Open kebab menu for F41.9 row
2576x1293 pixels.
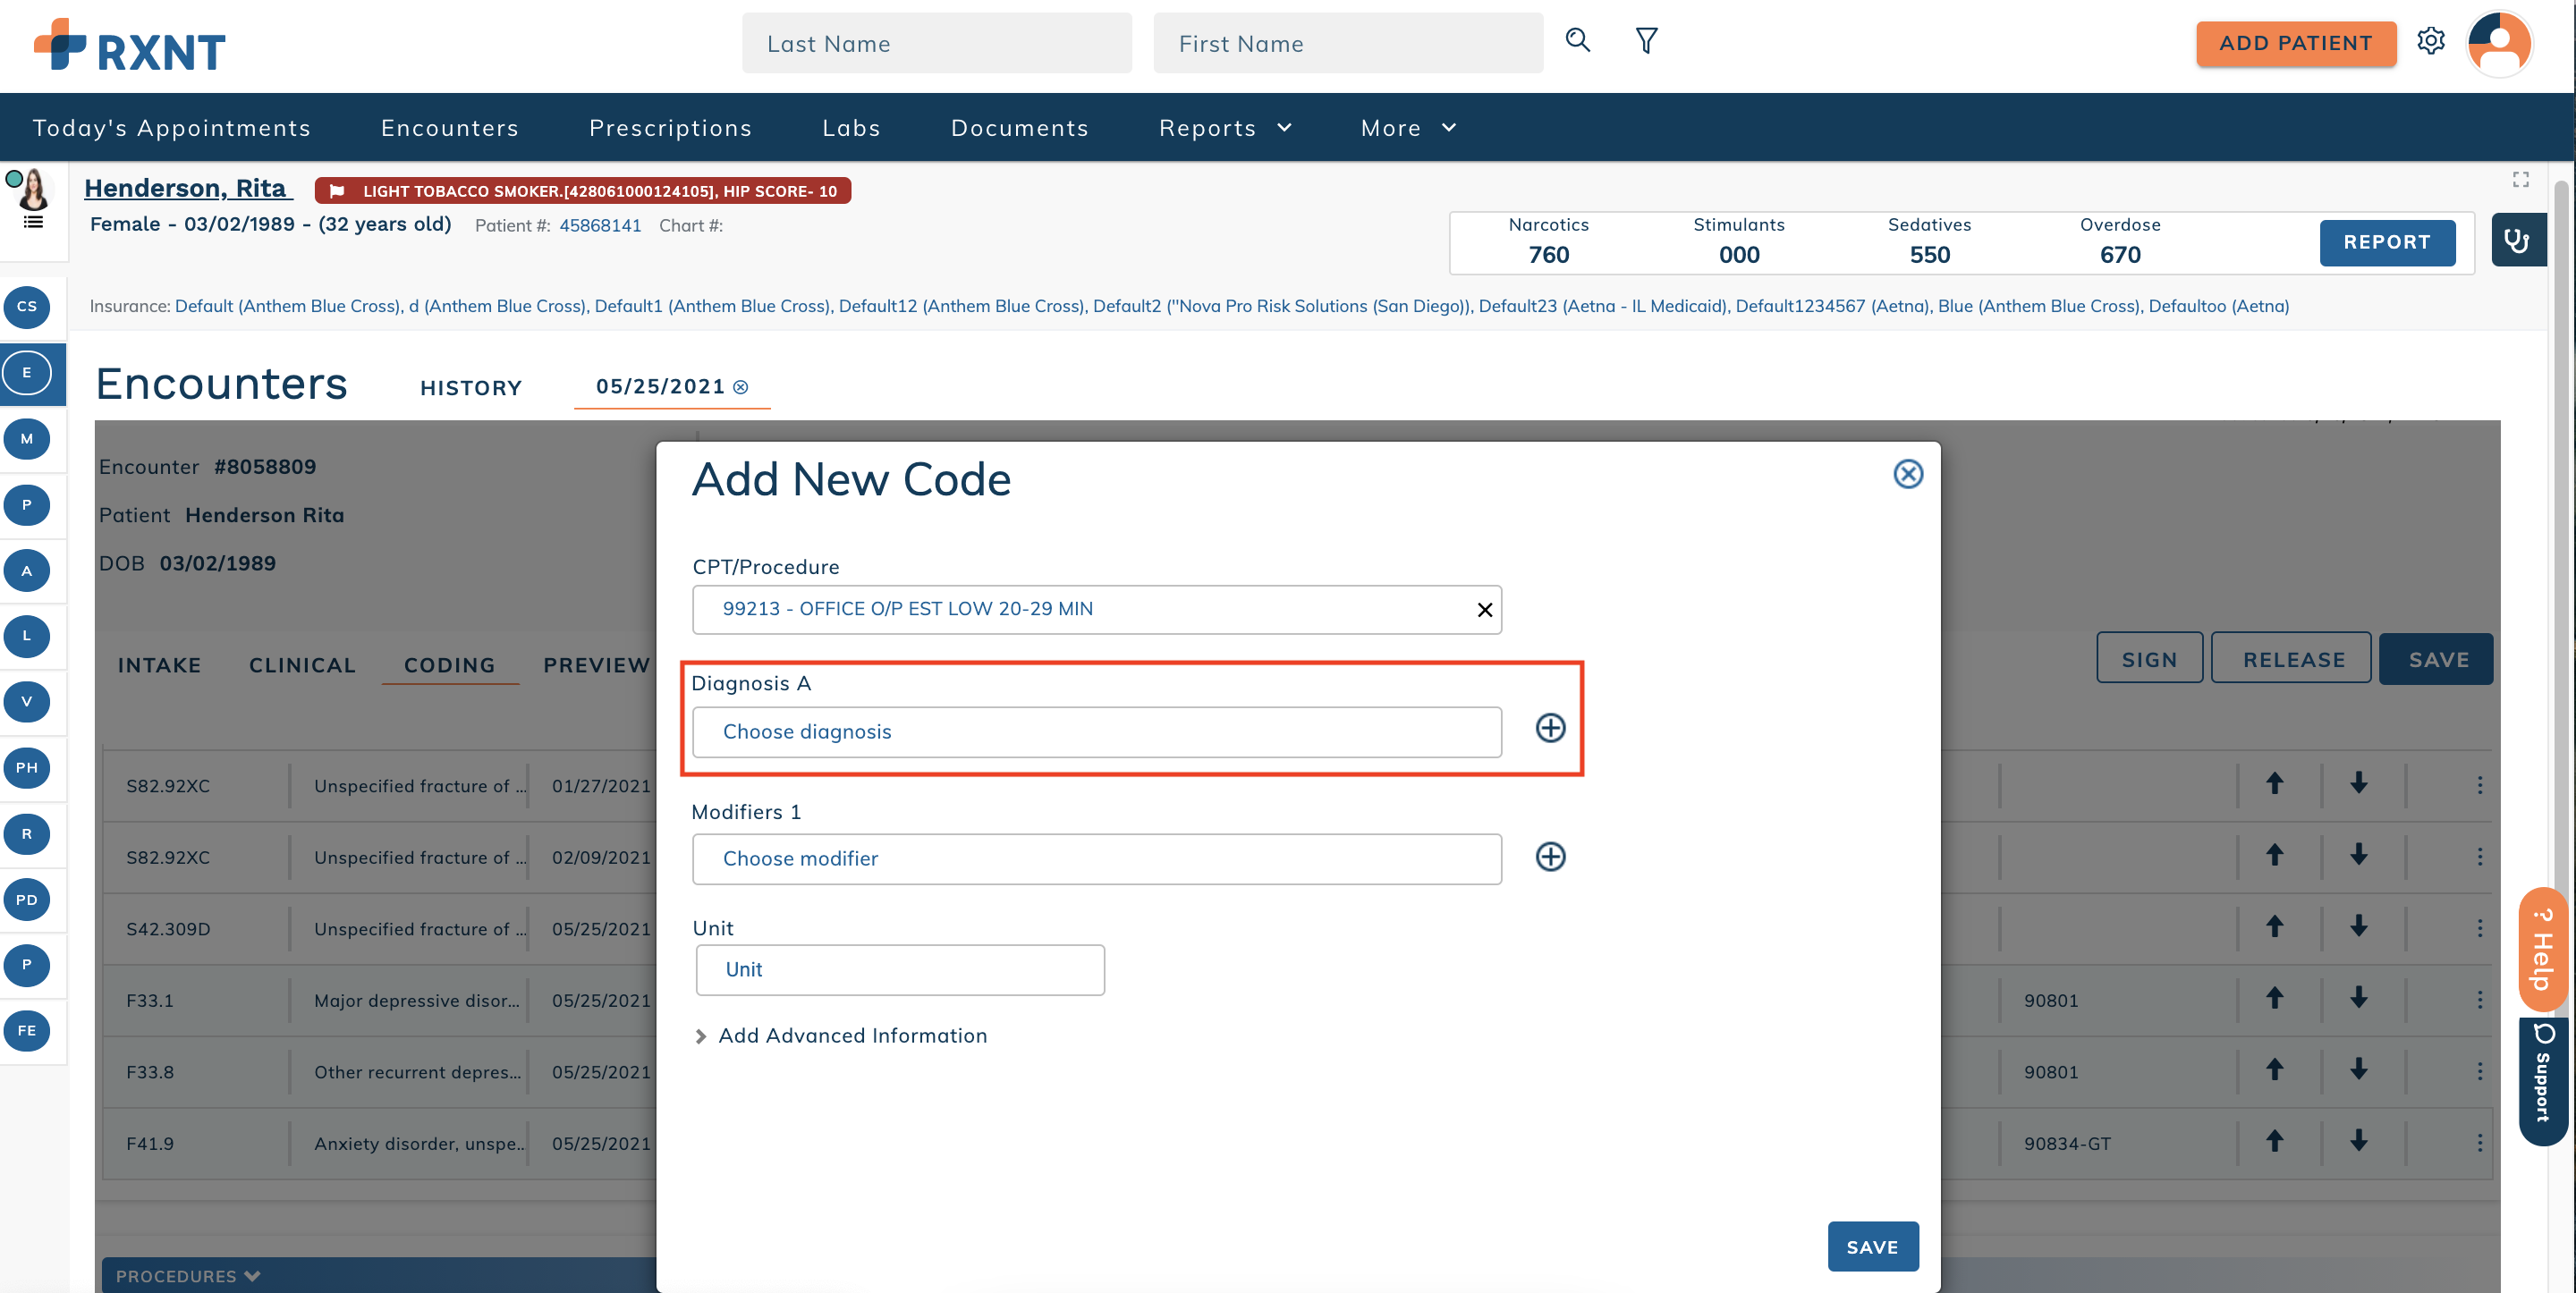[x=2479, y=1142]
